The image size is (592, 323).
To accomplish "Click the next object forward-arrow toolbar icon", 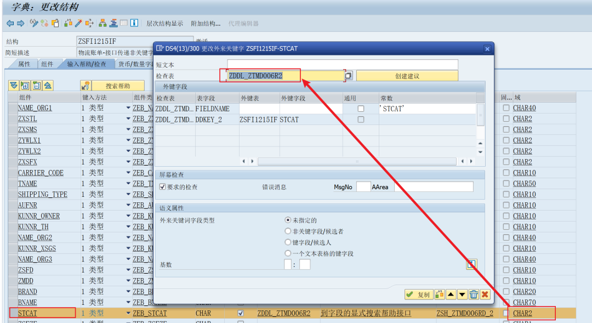I will [21, 24].
